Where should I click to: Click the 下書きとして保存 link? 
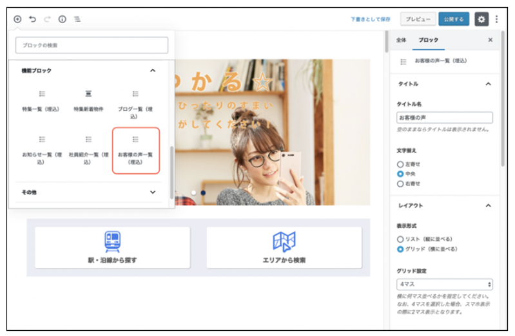(x=371, y=19)
